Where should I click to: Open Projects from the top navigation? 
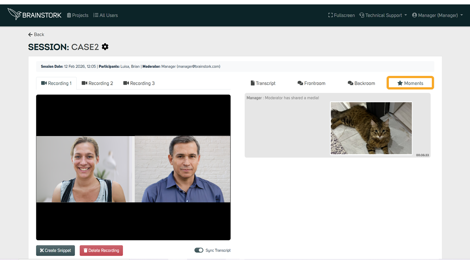tap(77, 15)
